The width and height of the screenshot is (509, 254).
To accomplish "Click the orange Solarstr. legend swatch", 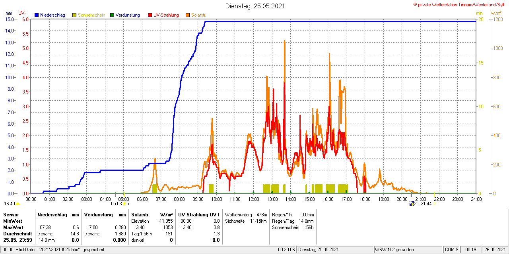I will click(x=188, y=15).
